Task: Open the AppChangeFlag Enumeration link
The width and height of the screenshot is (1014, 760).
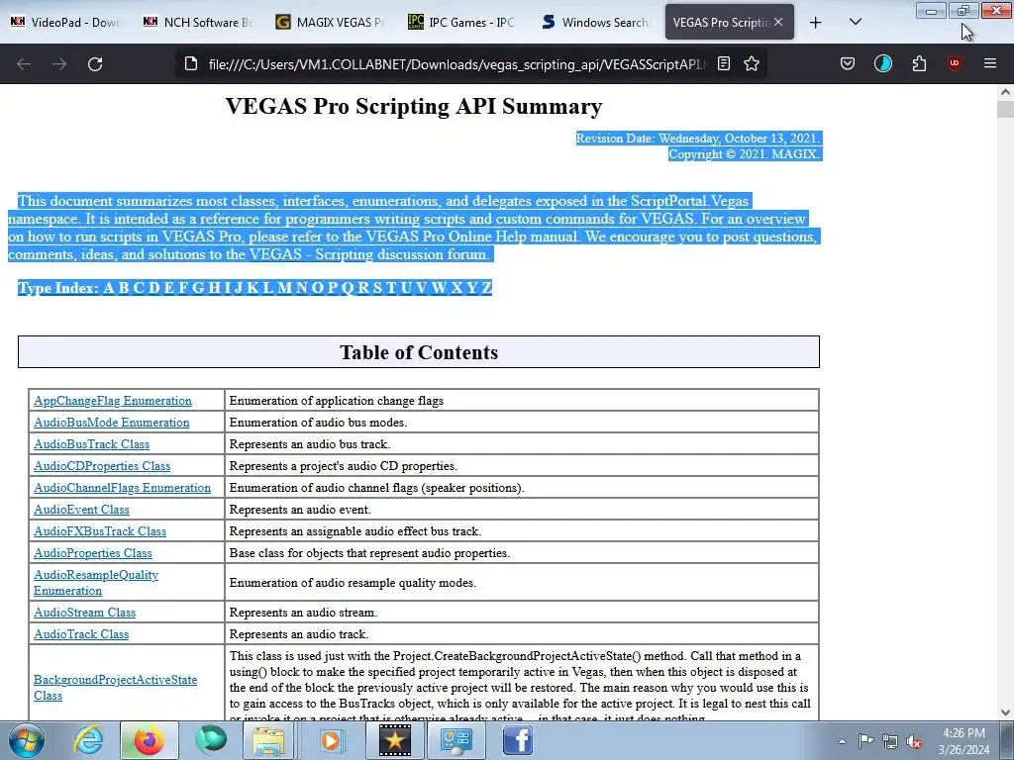Action: 113,401
